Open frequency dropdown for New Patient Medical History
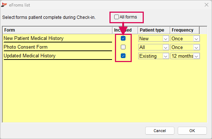 (185, 39)
